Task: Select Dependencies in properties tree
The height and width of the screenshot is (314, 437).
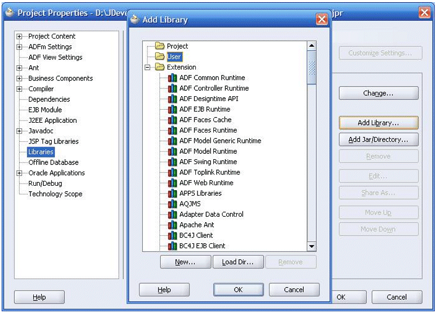Action: tap(49, 99)
